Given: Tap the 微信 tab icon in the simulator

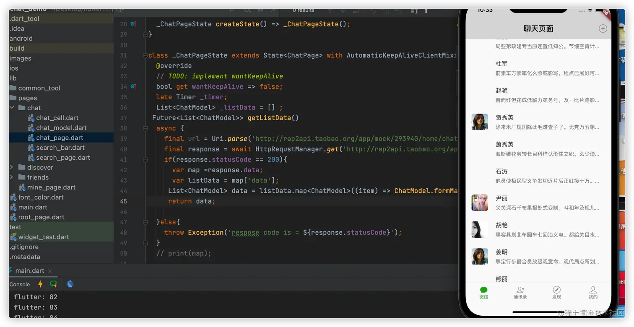Looking at the screenshot, I should click(x=484, y=290).
